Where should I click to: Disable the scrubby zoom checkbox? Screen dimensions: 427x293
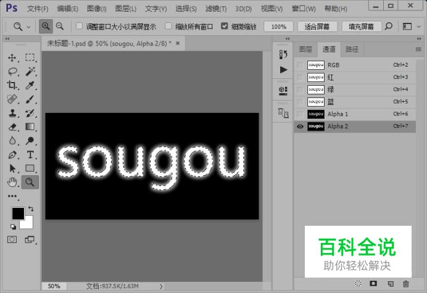pyautogui.click(x=225, y=26)
